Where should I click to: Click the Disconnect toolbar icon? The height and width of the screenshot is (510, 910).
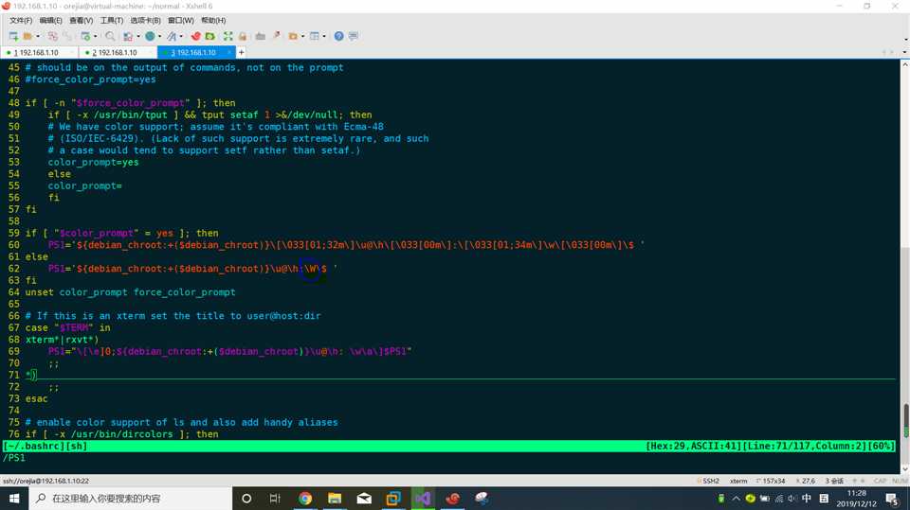click(53, 36)
